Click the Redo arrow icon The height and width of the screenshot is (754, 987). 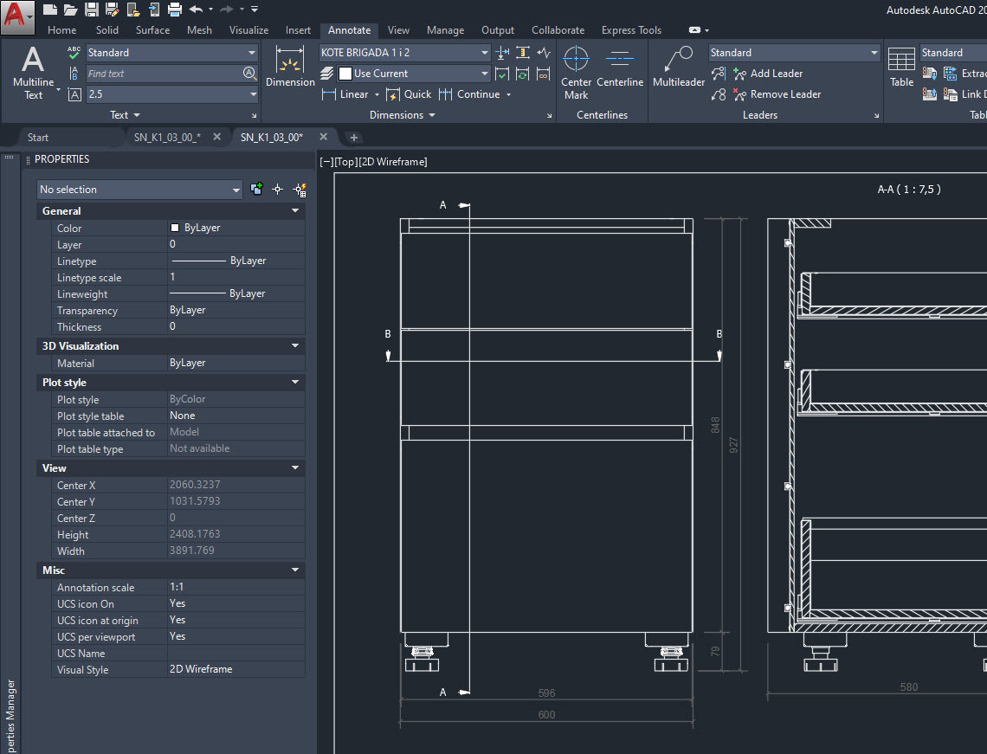(x=227, y=9)
